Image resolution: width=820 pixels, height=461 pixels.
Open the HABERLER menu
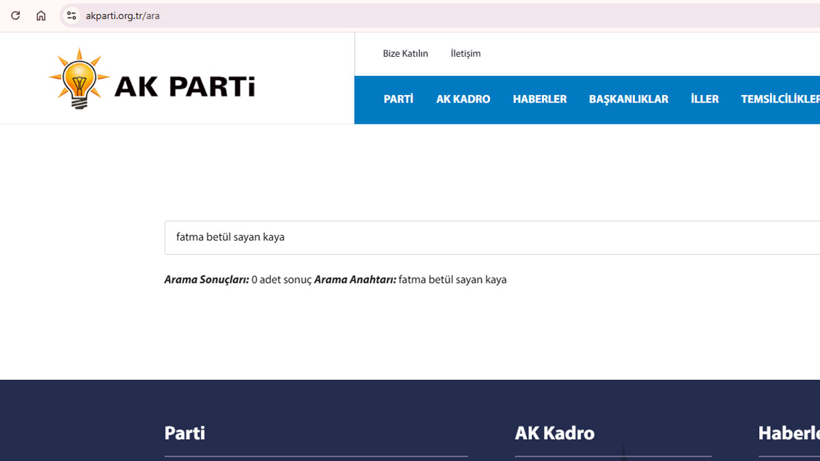(x=540, y=99)
